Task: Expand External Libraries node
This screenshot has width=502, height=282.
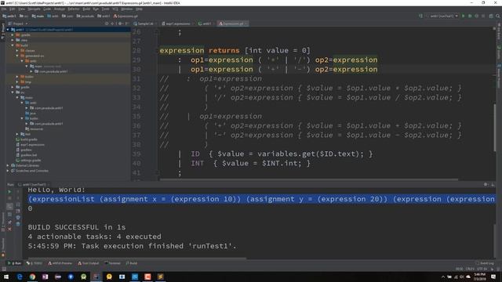Action: click(8, 165)
